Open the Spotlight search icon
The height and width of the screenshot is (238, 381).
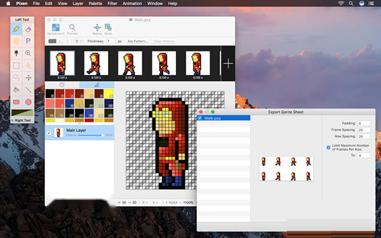coord(351,3)
